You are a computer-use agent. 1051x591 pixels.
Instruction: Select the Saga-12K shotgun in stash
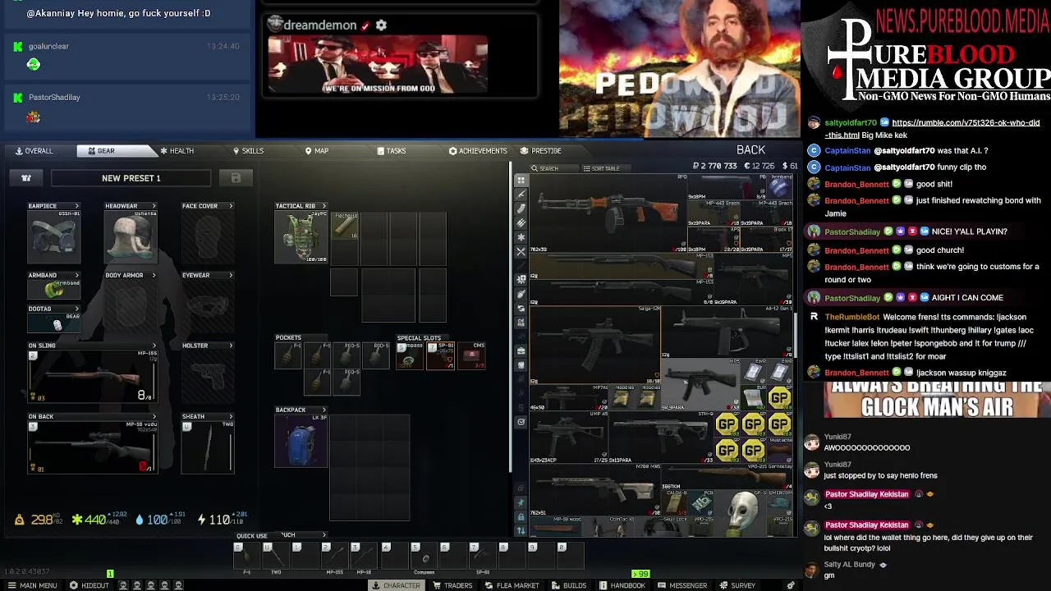pyautogui.click(x=594, y=345)
